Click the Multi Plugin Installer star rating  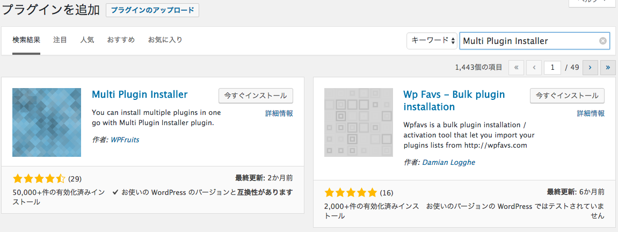(x=39, y=179)
